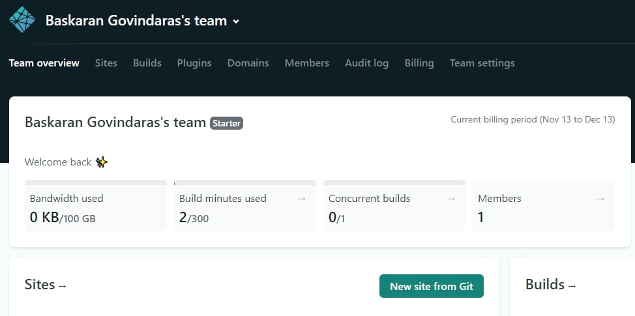
Task: Click the Current billing period text
Action: pyautogui.click(x=533, y=120)
